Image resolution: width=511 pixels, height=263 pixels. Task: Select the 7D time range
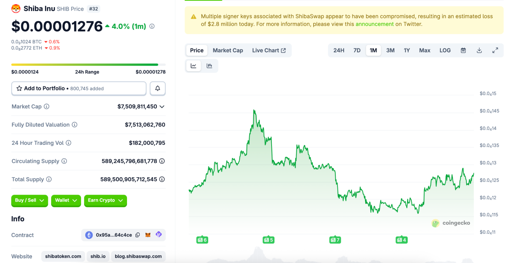point(357,50)
